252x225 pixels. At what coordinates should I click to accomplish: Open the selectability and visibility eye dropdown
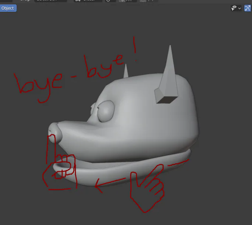click(236, 8)
